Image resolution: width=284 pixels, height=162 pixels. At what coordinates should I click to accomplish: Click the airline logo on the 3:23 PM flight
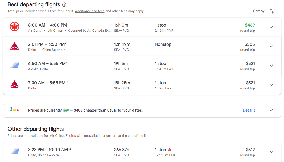coord(15,152)
